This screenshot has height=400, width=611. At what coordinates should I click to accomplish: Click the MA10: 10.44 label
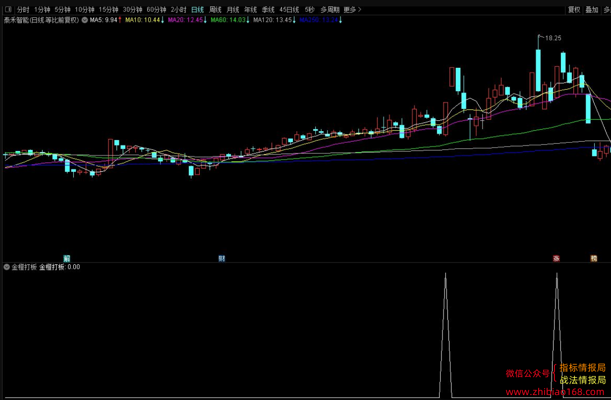(142, 20)
